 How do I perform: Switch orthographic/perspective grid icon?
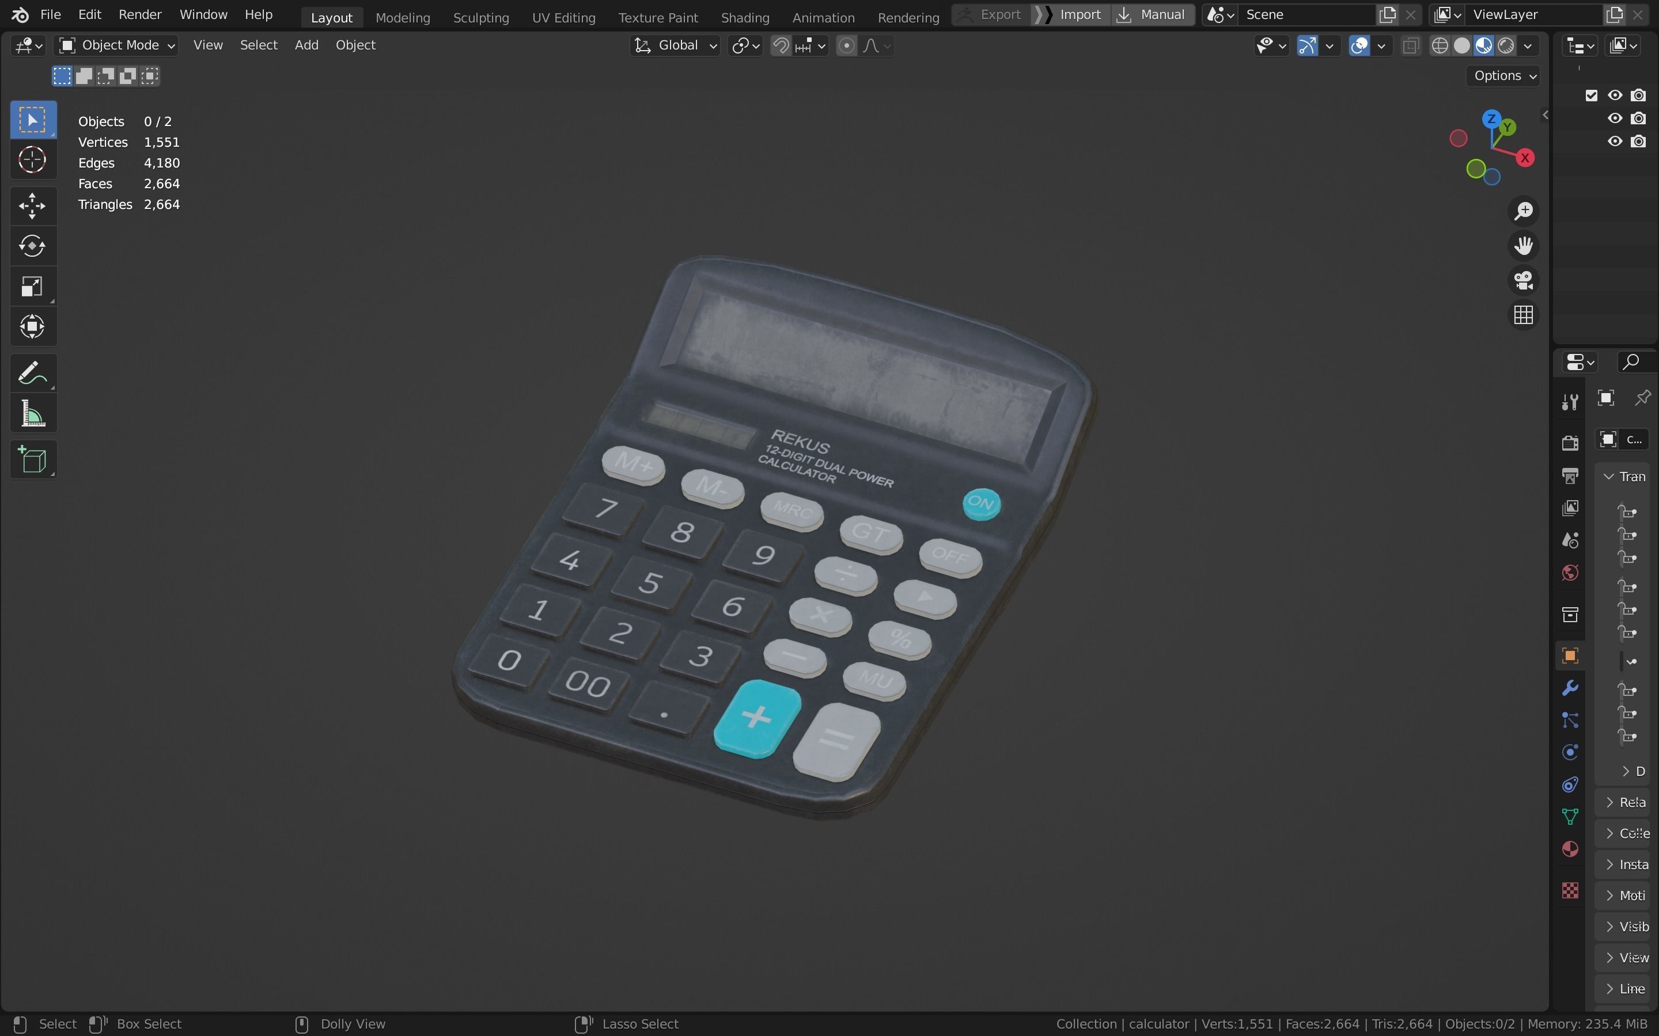(1523, 315)
